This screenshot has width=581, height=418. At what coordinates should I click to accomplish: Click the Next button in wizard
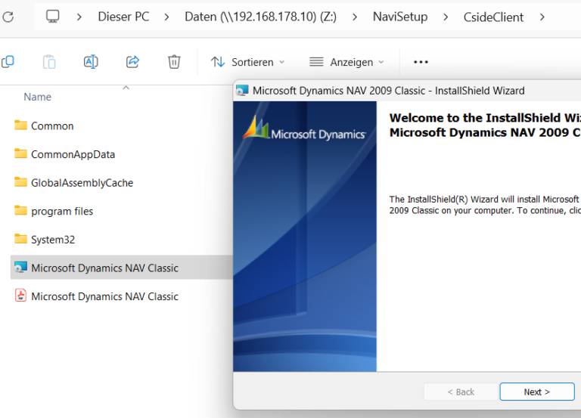click(x=536, y=392)
